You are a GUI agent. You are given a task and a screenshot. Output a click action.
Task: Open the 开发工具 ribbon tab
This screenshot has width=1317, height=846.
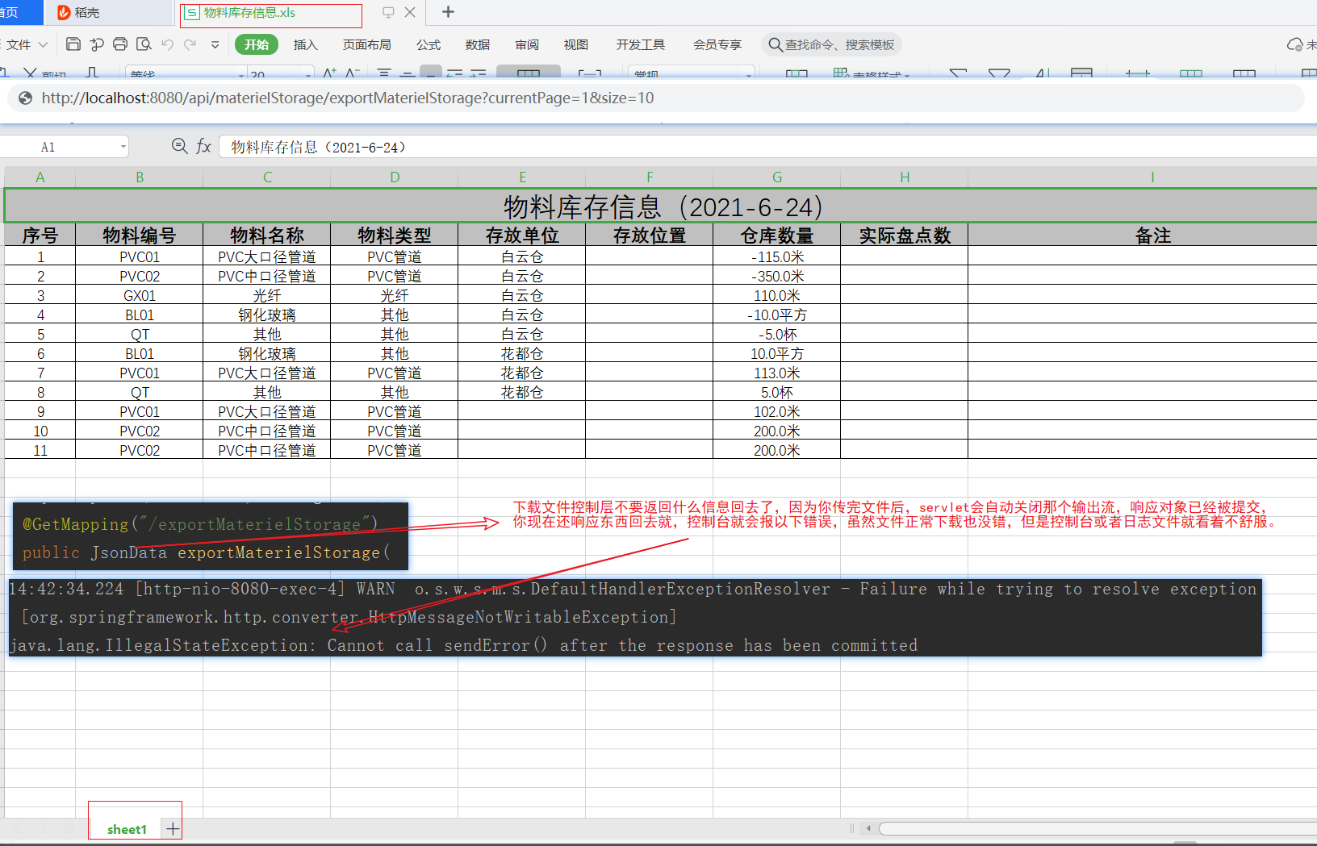(x=641, y=45)
